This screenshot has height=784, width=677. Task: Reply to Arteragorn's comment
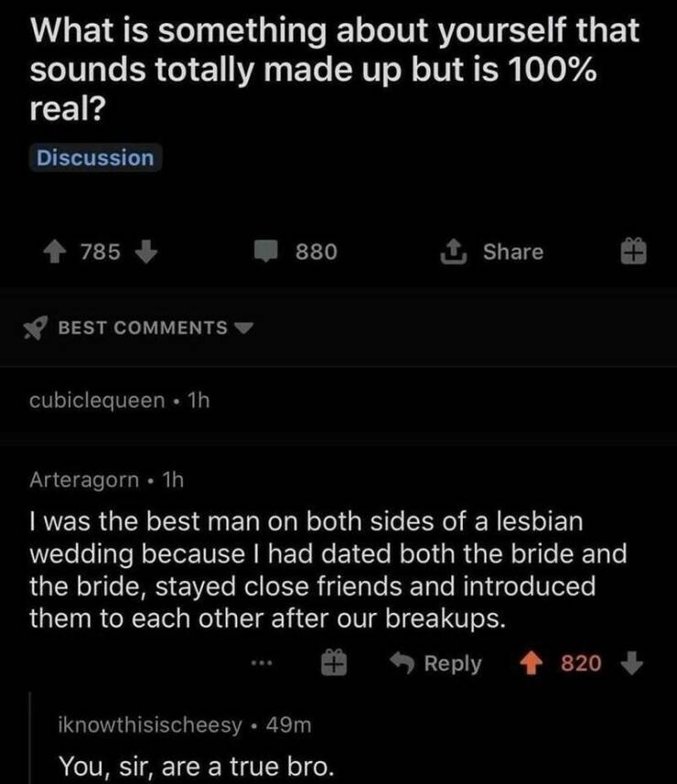(x=438, y=662)
